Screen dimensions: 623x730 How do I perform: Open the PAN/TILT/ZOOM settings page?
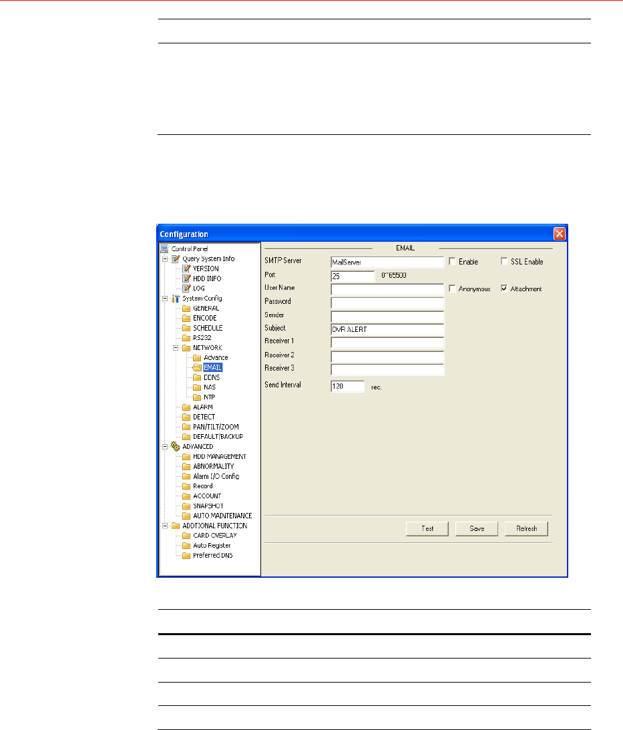[216, 427]
